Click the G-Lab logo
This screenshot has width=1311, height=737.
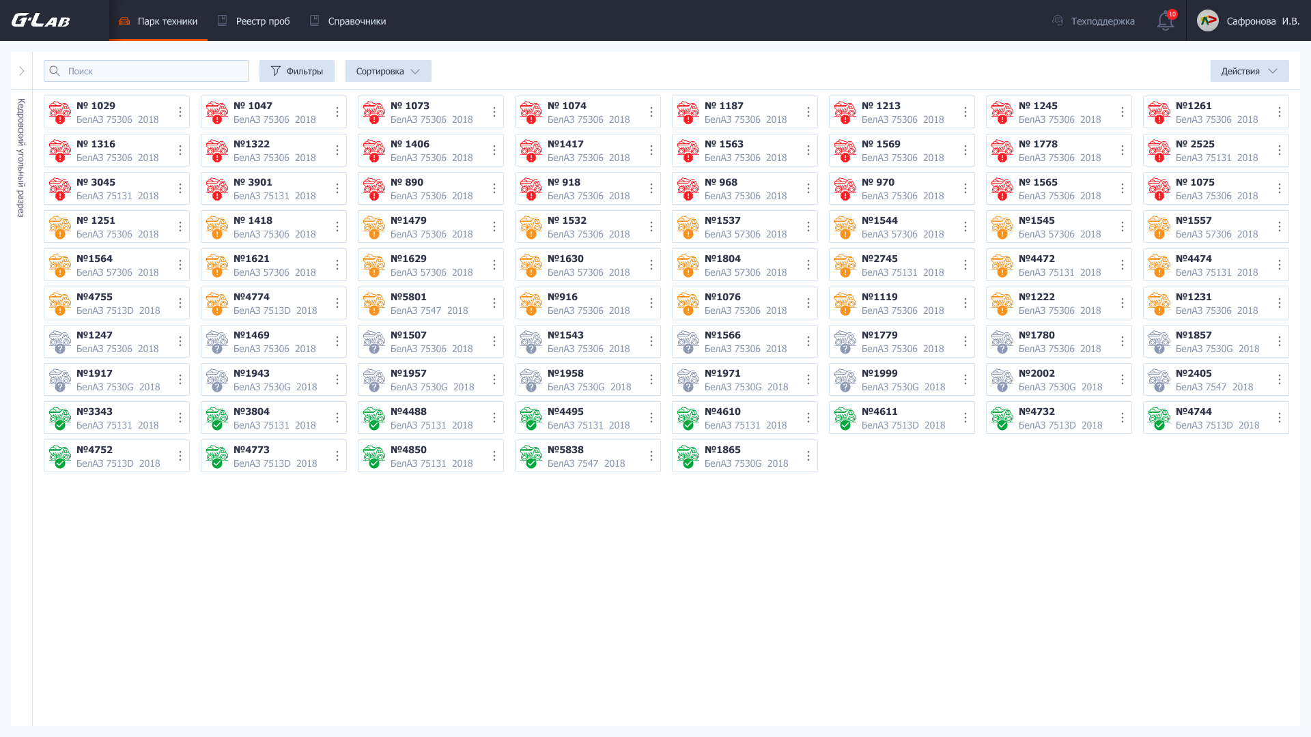pyautogui.click(x=41, y=20)
